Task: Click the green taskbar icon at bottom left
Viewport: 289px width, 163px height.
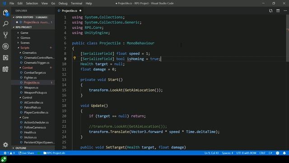Action: pos(4,159)
